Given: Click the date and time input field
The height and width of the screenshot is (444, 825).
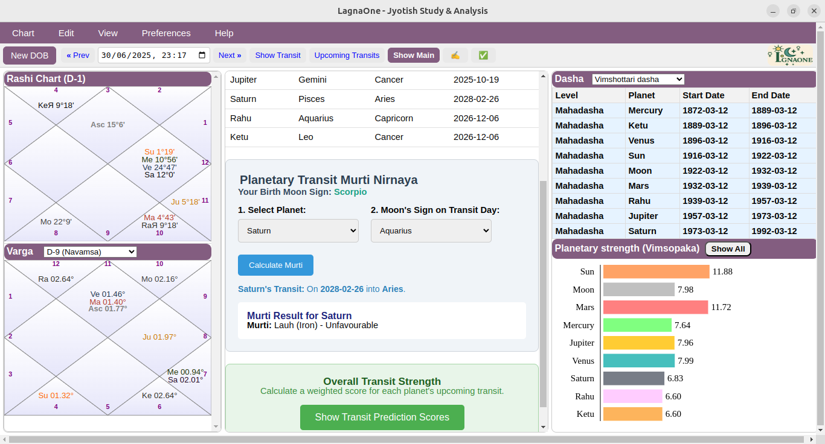Looking at the screenshot, I should tap(154, 55).
